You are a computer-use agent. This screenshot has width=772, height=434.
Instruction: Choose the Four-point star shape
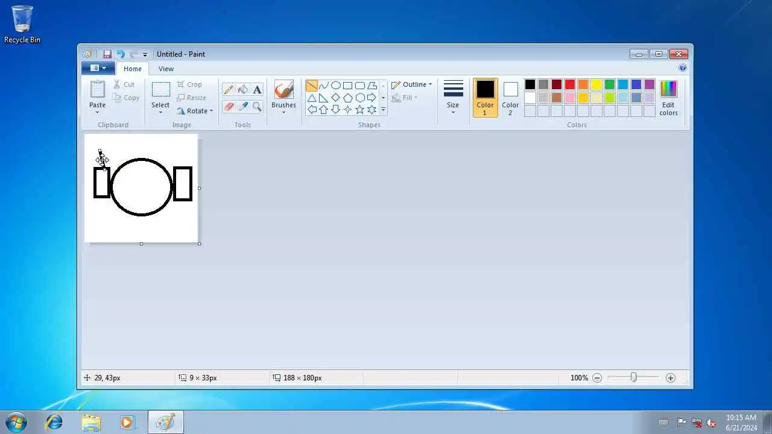[348, 110]
